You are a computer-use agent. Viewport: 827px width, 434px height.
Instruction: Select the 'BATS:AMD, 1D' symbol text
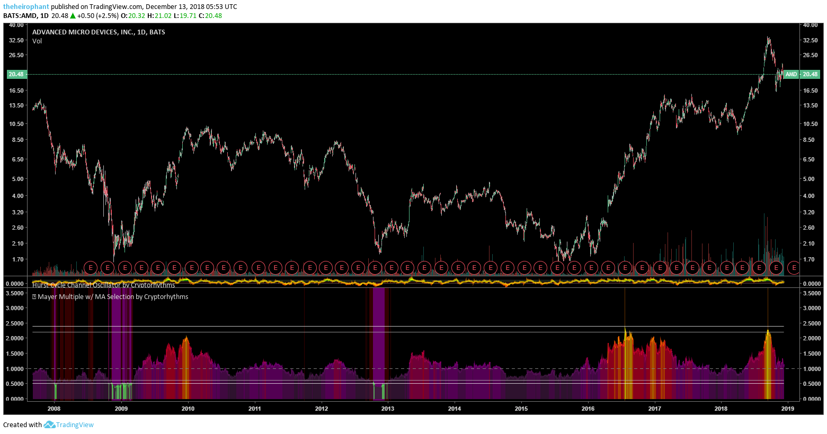[26, 16]
